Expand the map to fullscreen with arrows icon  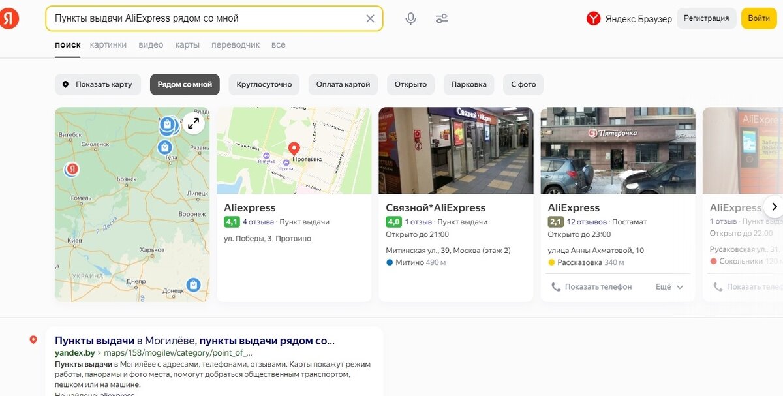tap(192, 122)
